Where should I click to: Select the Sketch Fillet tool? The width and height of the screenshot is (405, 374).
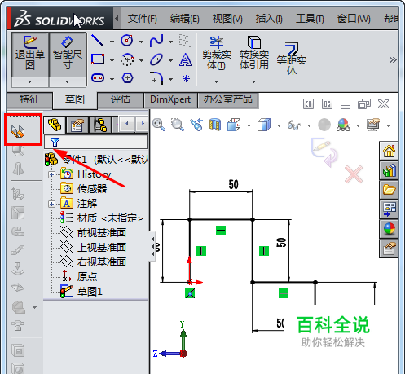click(156, 78)
